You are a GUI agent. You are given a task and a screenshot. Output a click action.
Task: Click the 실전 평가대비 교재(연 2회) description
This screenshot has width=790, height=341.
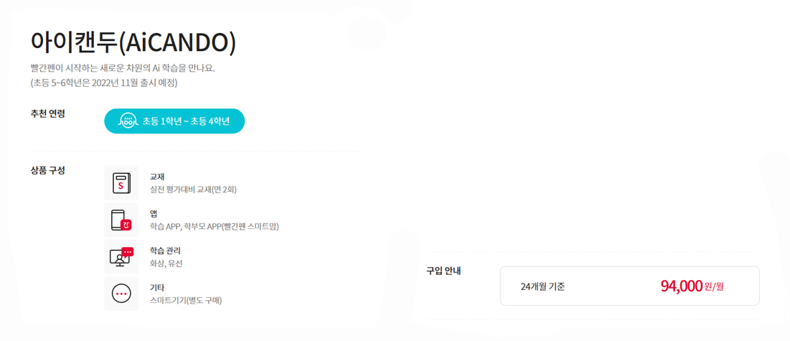[194, 190]
